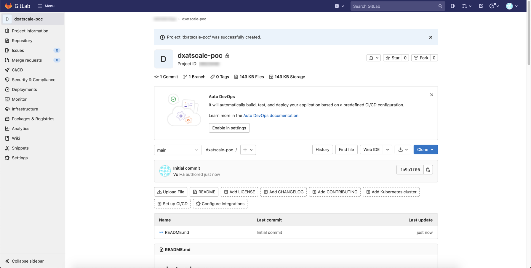Star the project
Image resolution: width=531 pixels, height=268 pixels.
[x=393, y=58]
